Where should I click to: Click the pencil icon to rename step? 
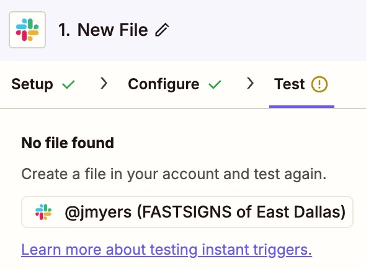pyautogui.click(x=162, y=30)
